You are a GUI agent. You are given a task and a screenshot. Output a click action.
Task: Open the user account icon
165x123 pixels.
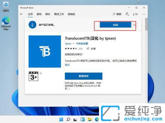click(x=127, y=14)
